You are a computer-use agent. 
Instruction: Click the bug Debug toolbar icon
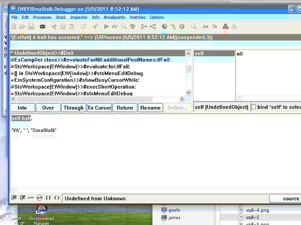pyautogui.click(x=133, y=26)
